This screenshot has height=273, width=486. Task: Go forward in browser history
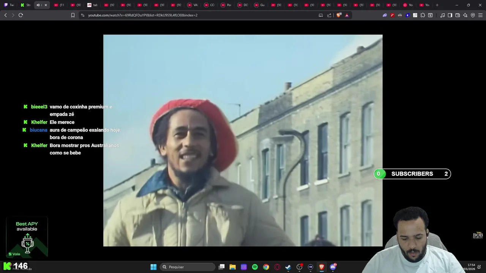(13, 15)
